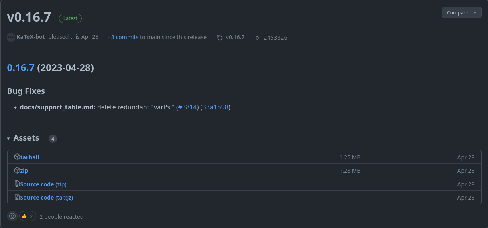Click file icon beside Source code (tar.gz)
Image resolution: width=488 pixels, height=228 pixels.
(x=17, y=197)
